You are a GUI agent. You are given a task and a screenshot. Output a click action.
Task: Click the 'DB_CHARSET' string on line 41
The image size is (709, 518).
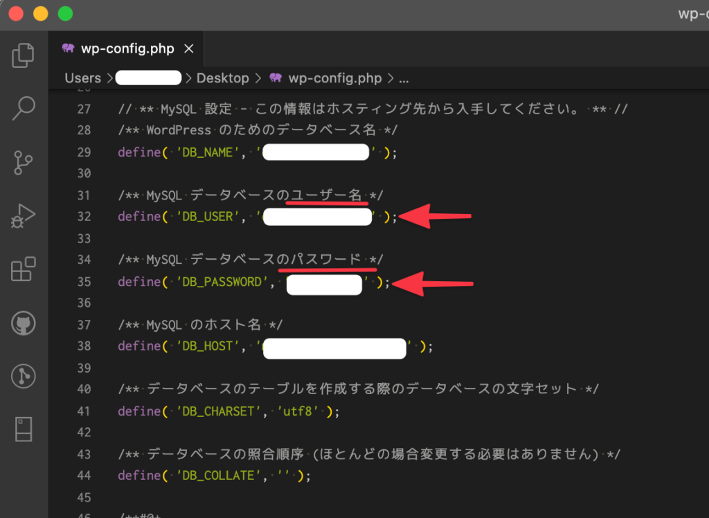pyautogui.click(x=218, y=411)
